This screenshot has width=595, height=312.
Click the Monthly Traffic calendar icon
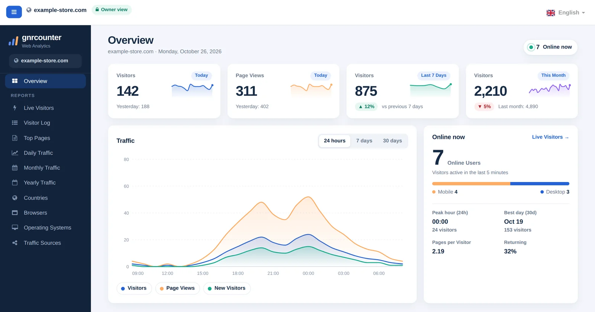click(x=15, y=168)
